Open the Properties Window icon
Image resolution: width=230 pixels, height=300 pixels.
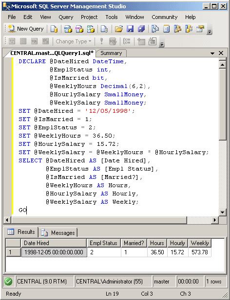coord(200,29)
